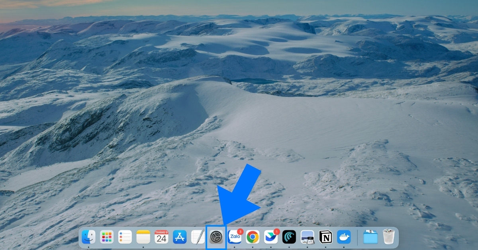Open System Settings from the dock
478x250 pixels.
pos(216,237)
